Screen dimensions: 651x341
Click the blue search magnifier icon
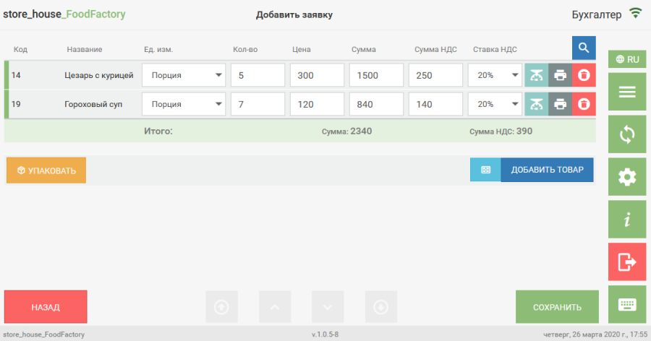coord(584,48)
